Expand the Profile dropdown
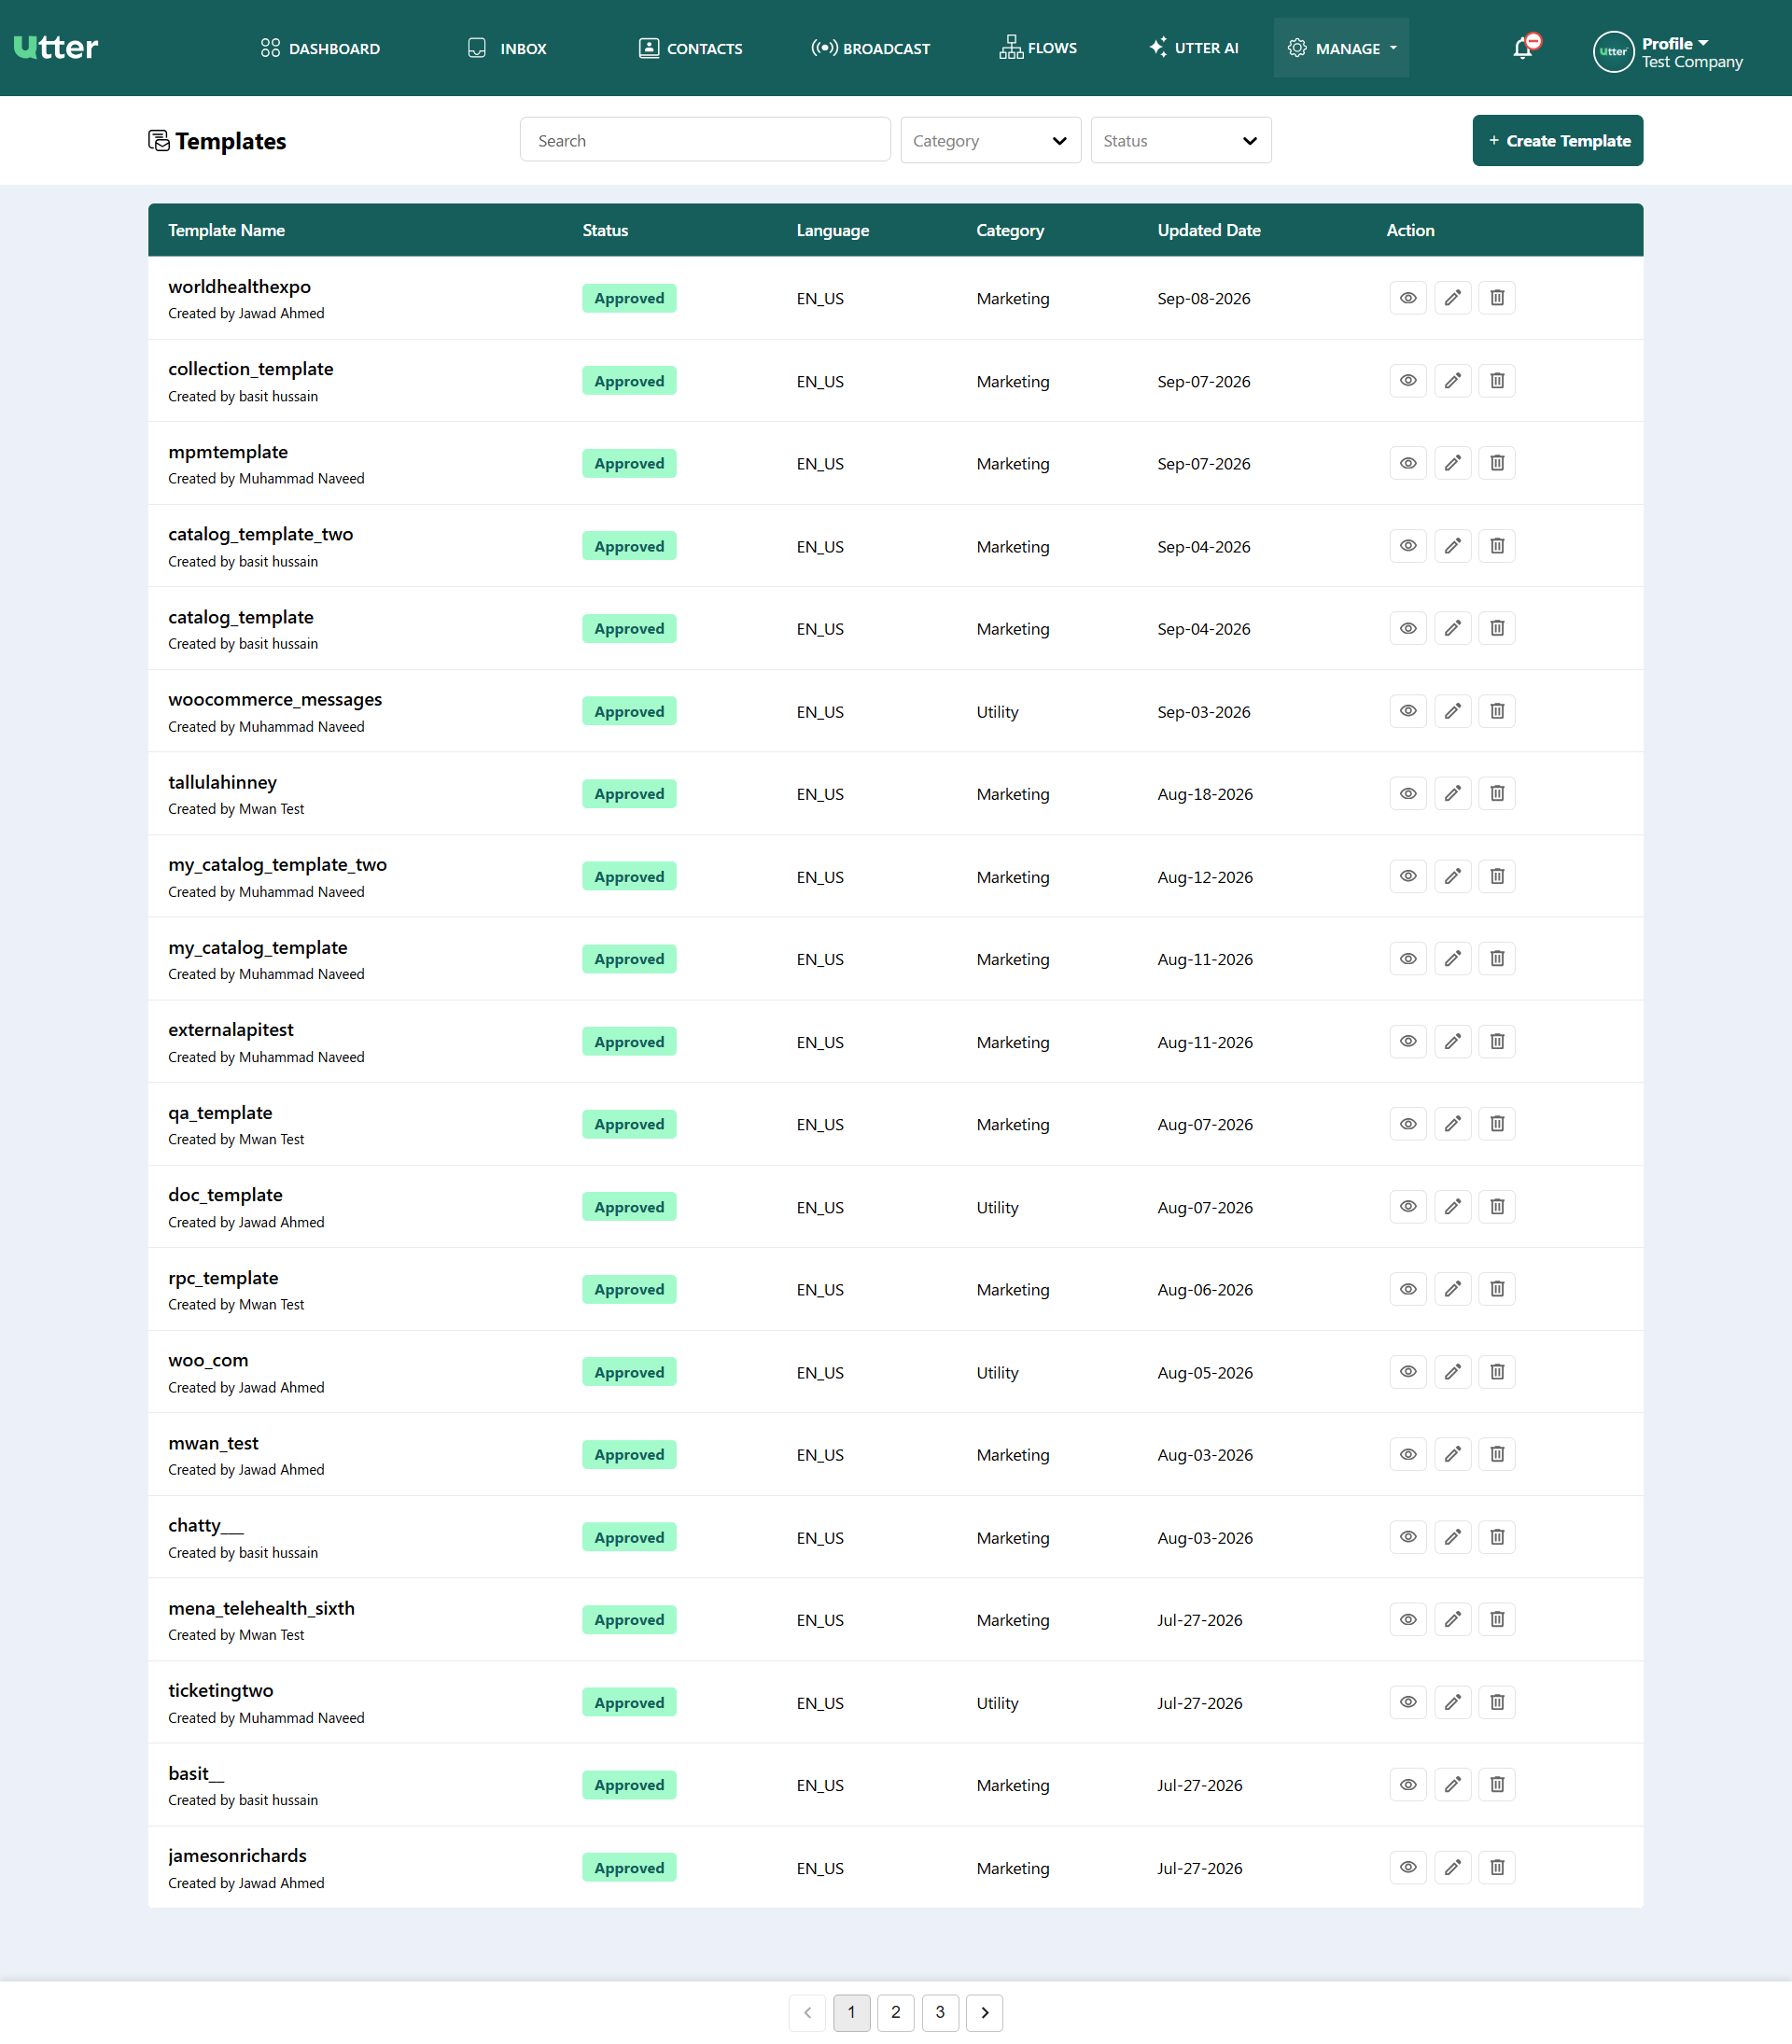1792x2044 pixels. click(x=1675, y=43)
